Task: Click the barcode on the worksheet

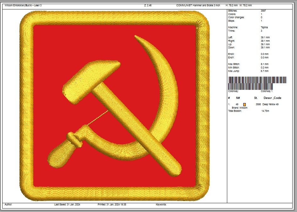Action: (x=257, y=83)
